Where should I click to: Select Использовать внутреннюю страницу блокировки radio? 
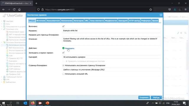click(63, 65)
